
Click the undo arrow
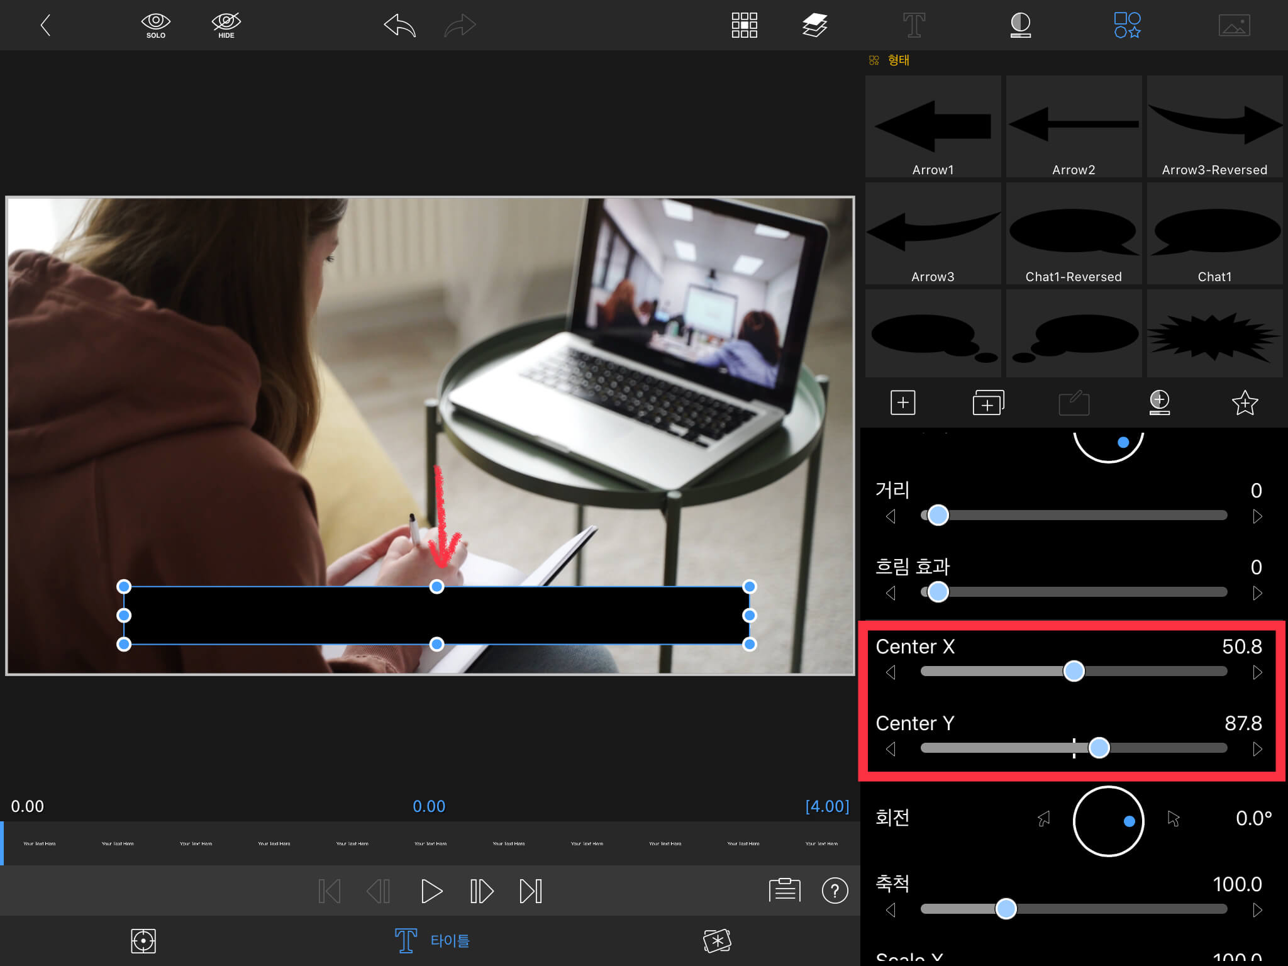[x=400, y=26]
